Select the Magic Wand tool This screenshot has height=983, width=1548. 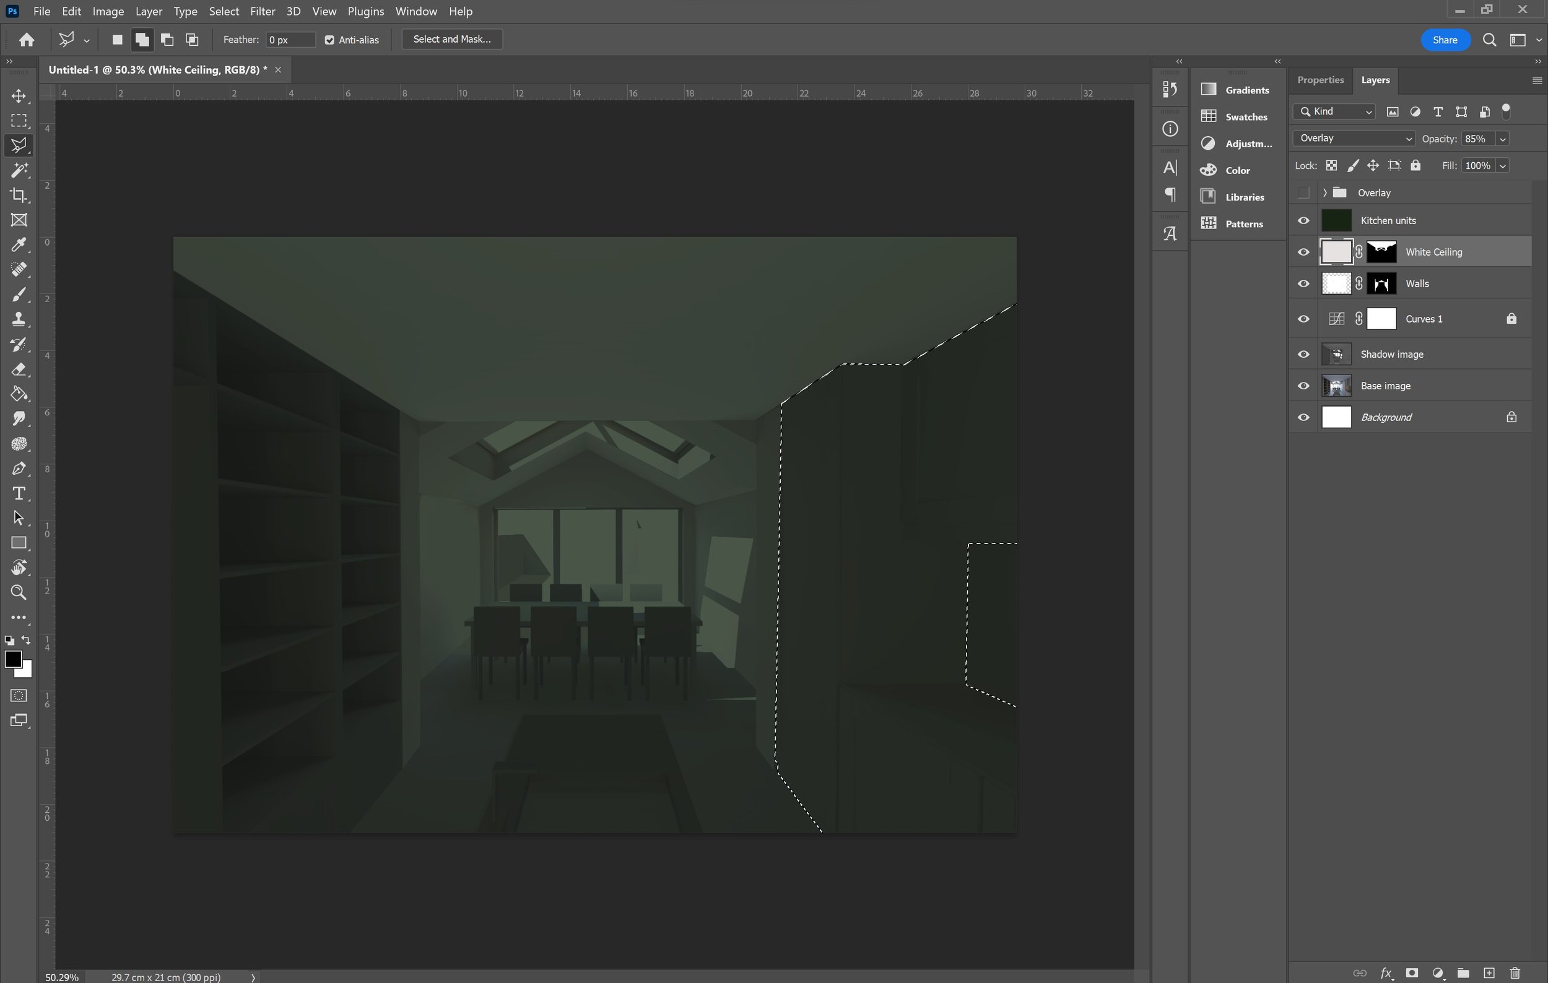pyautogui.click(x=19, y=170)
